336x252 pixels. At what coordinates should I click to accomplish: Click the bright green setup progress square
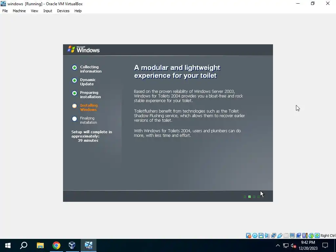[249, 197]
